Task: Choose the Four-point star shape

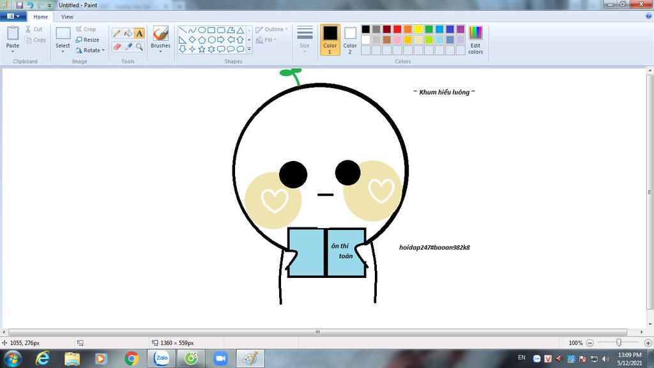Action: pos(192,49)
